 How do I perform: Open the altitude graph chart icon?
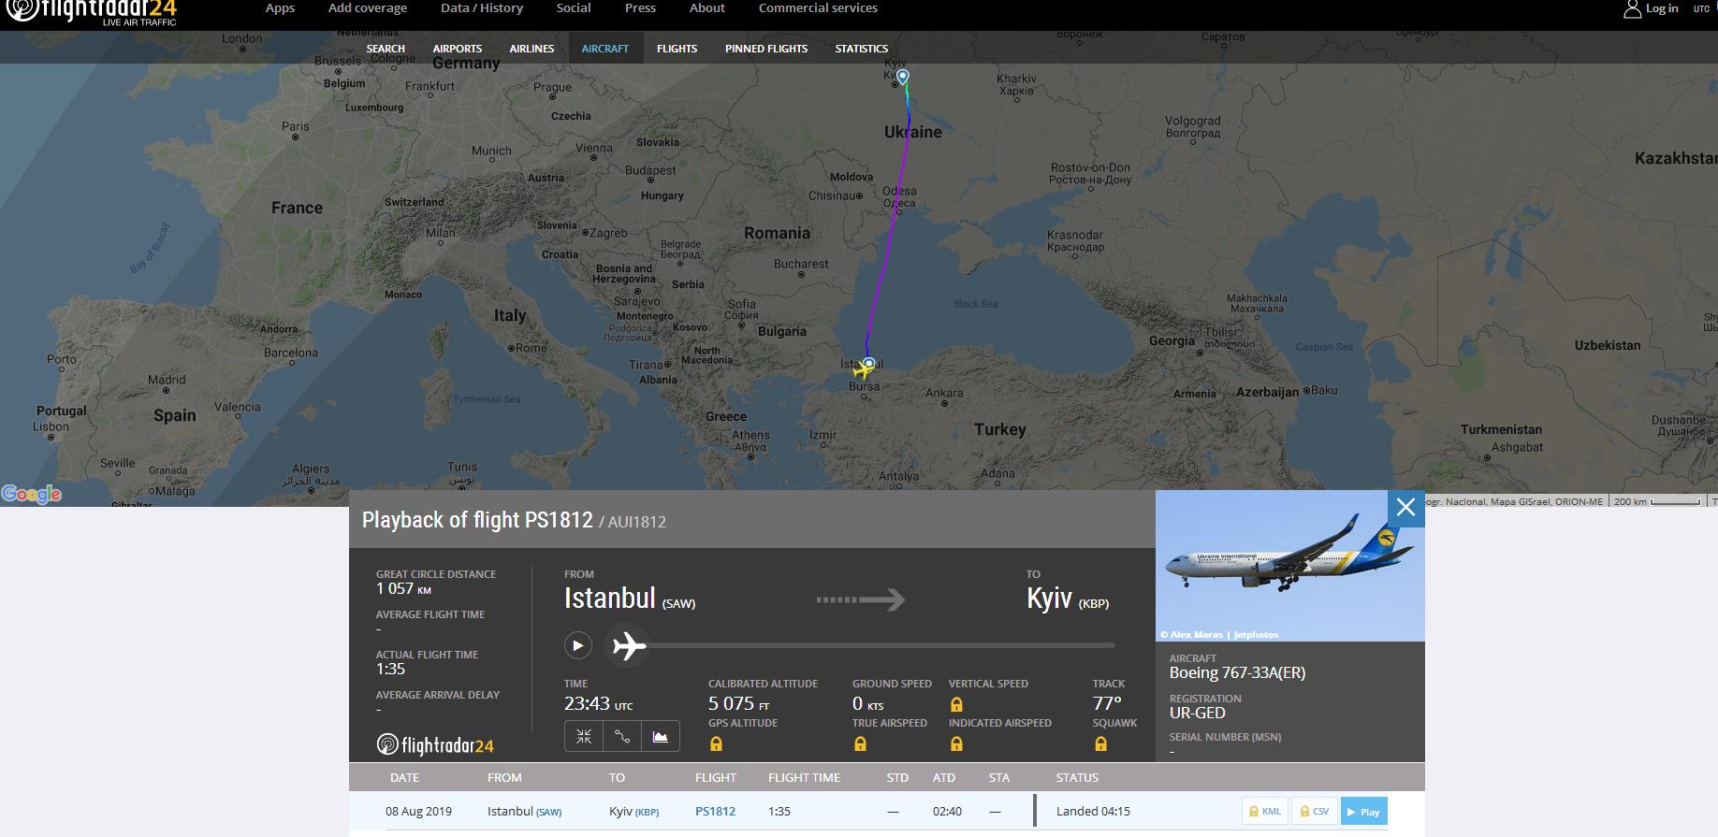[661, 737]
